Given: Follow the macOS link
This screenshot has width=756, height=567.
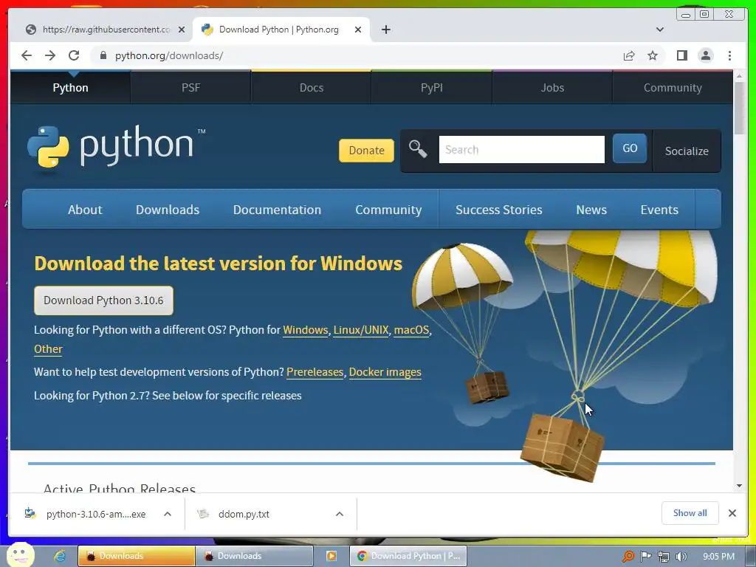Looking at the screenshot, I should 411,330.
